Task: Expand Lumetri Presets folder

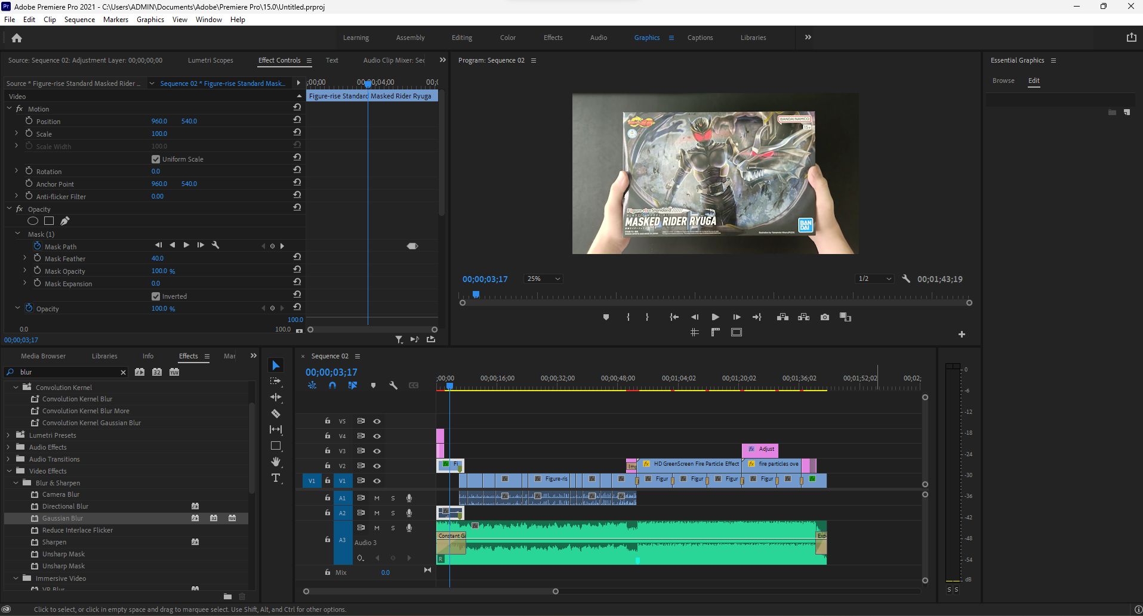Action: click(8, 435)
